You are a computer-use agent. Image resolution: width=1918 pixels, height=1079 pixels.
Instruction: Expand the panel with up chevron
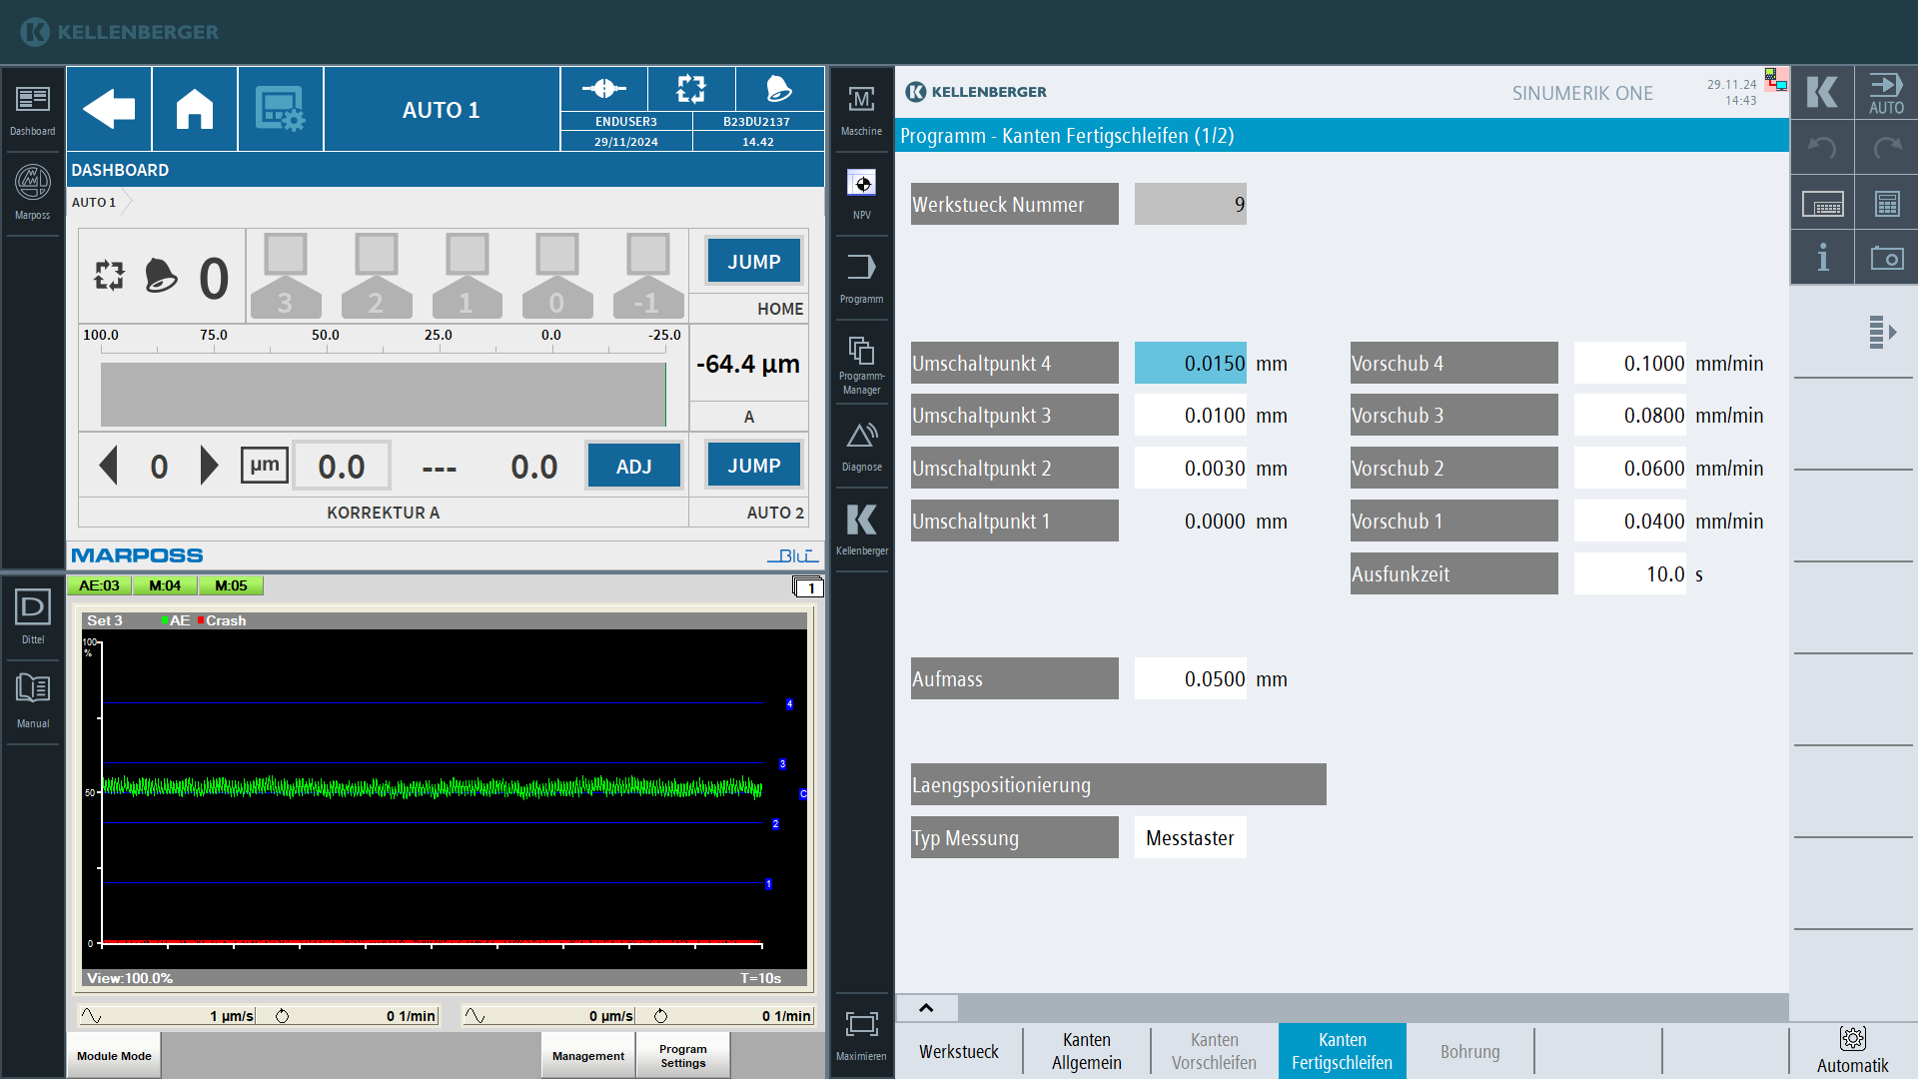(926, 1007)
